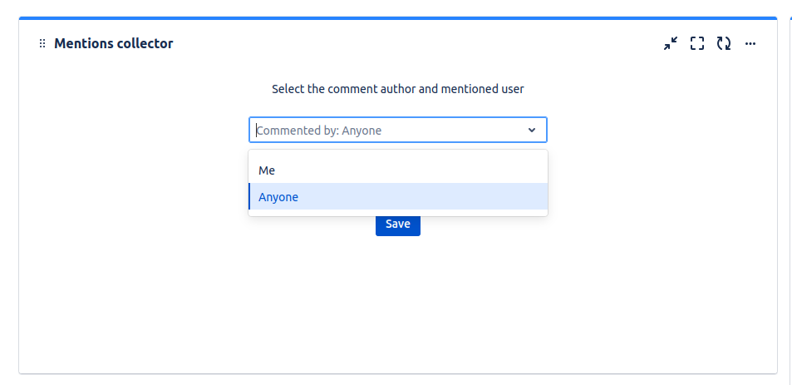Open the gadget in full-screen view
Image resolution: width=792 pixels, height=385 pixels.
coord(697,43)
